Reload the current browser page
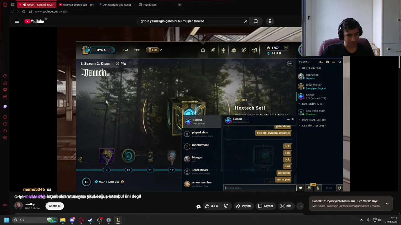The image size is (401, 225). 23,12
